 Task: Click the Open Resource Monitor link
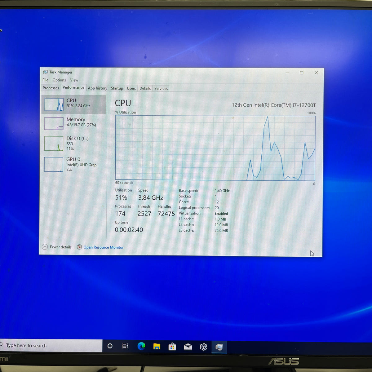[x=104, y=247]
